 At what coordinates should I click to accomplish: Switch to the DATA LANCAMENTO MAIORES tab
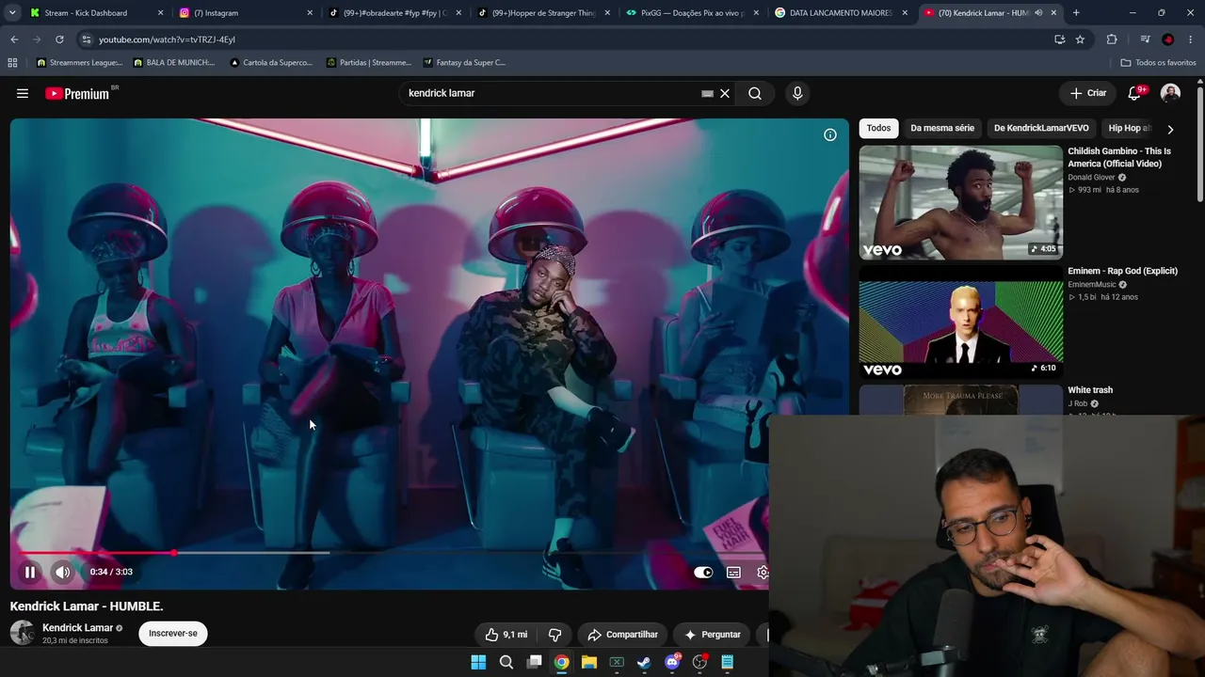click(x=841, y=13)
